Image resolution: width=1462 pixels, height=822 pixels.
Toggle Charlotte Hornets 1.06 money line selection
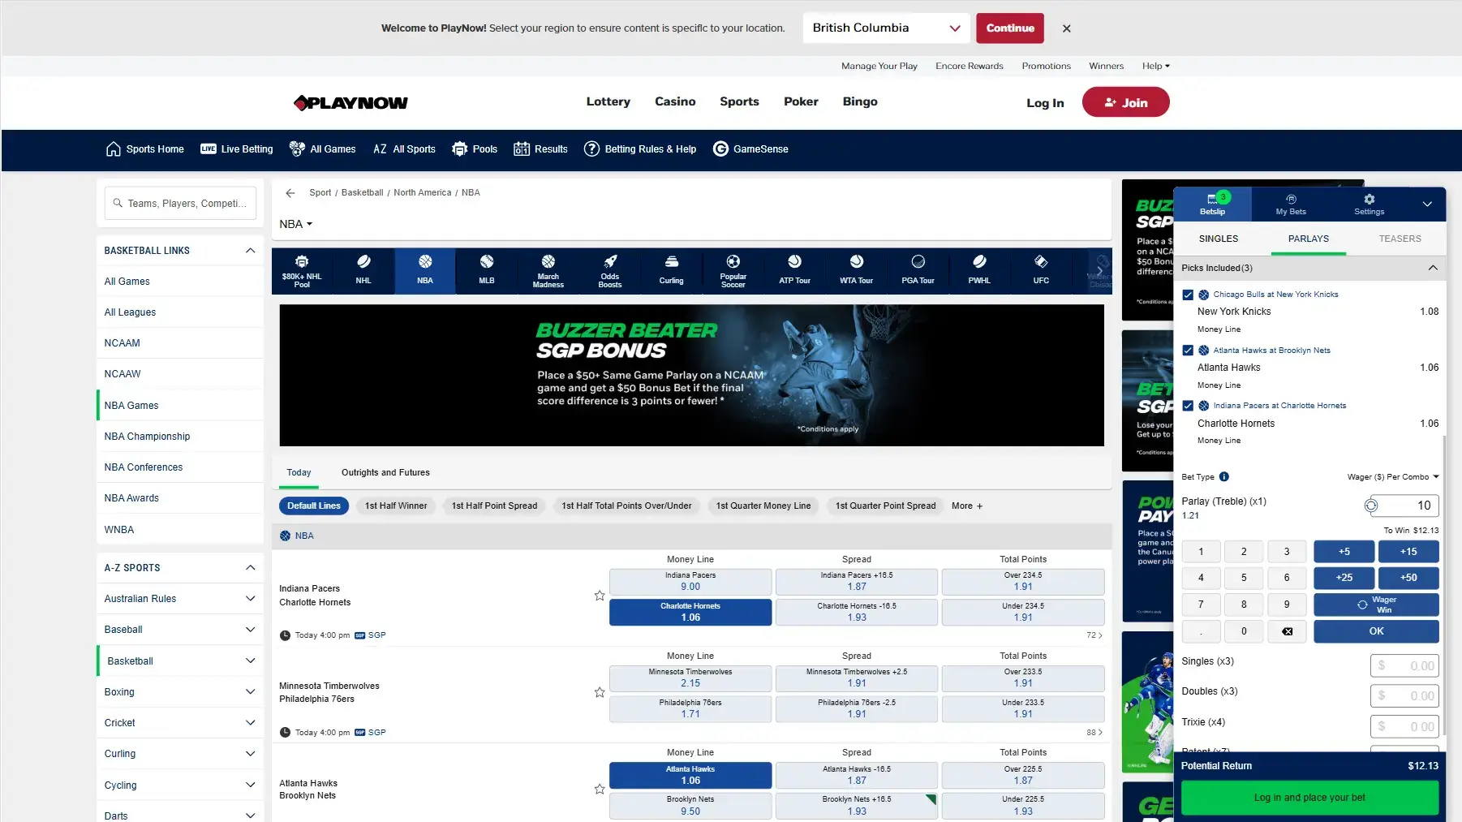pyautogui.click(x=690, y=612)
